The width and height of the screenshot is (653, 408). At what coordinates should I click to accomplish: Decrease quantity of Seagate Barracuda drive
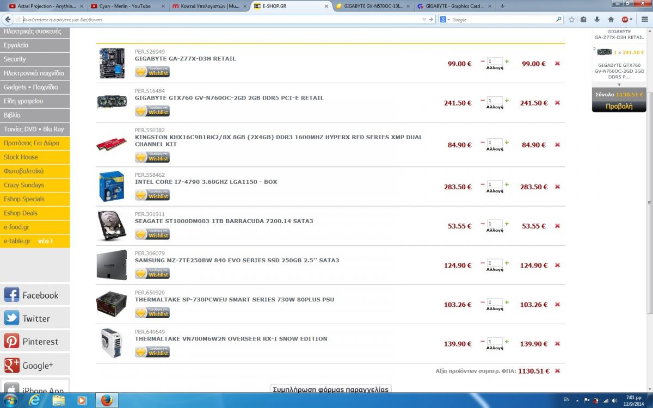point(483,224)
